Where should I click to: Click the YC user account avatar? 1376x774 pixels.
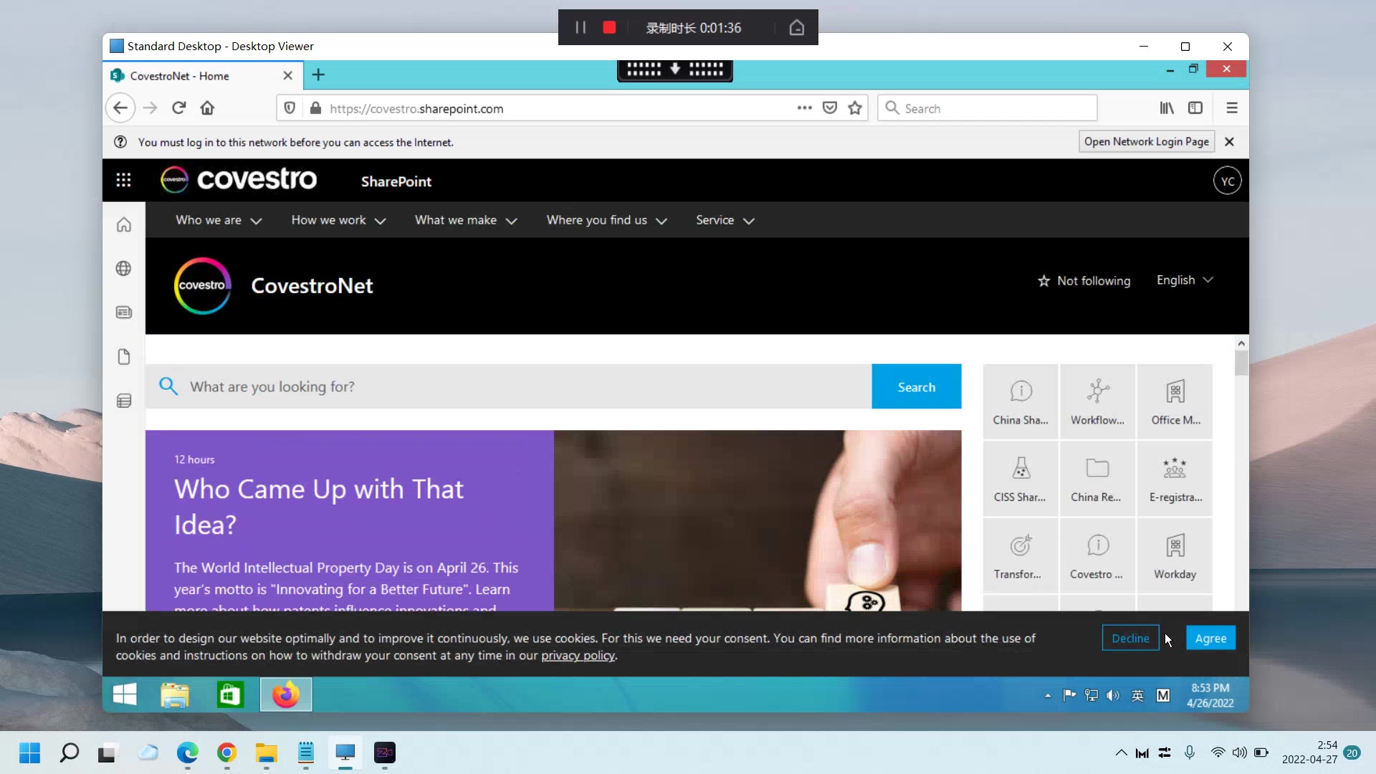coord(1227,181)
